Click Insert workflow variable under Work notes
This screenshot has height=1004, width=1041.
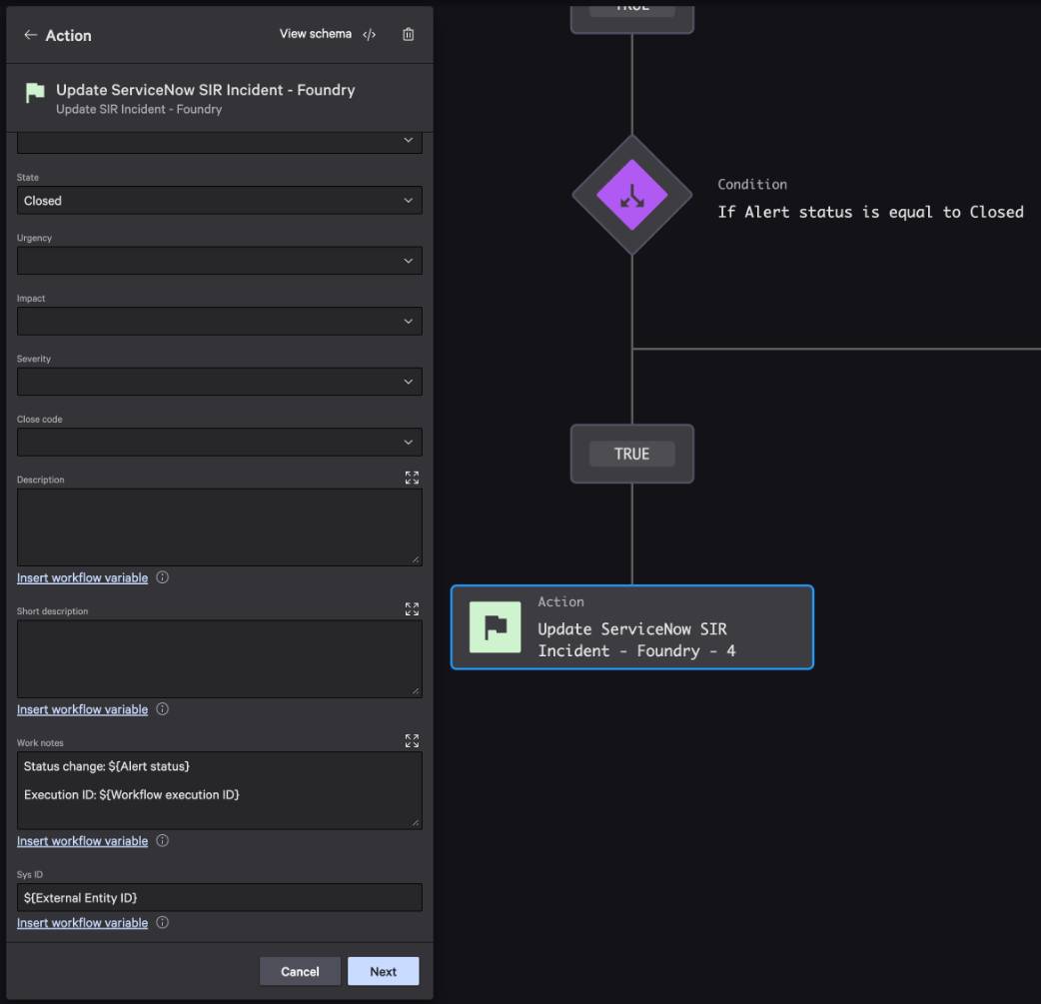coord(82,841)
